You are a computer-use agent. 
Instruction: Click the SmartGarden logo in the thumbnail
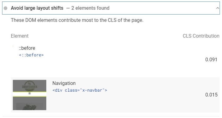tap(30, 86)
